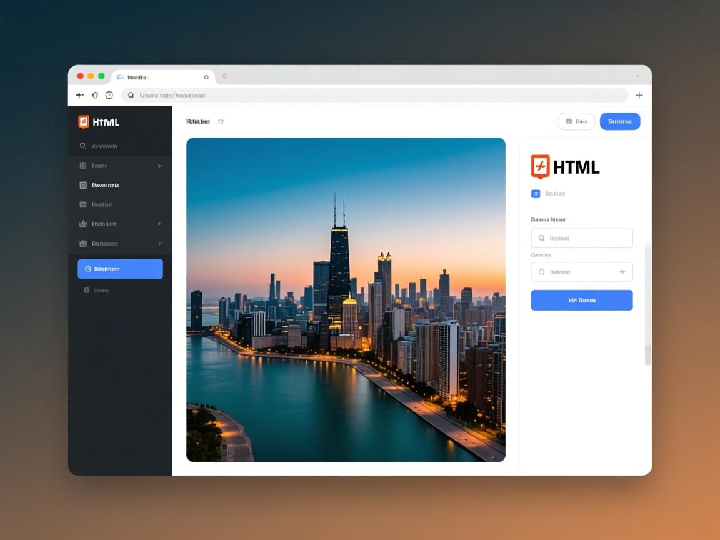Screen dimensions: 720x540
Task: Click the reload icon in the browser toolbar
Action: click(95, 95)
